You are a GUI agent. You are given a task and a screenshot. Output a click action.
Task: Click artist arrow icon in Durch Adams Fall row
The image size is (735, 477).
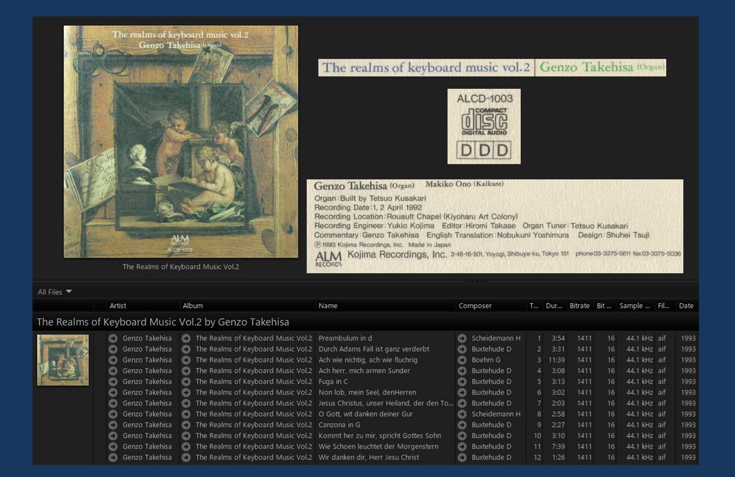click(113, 349)
